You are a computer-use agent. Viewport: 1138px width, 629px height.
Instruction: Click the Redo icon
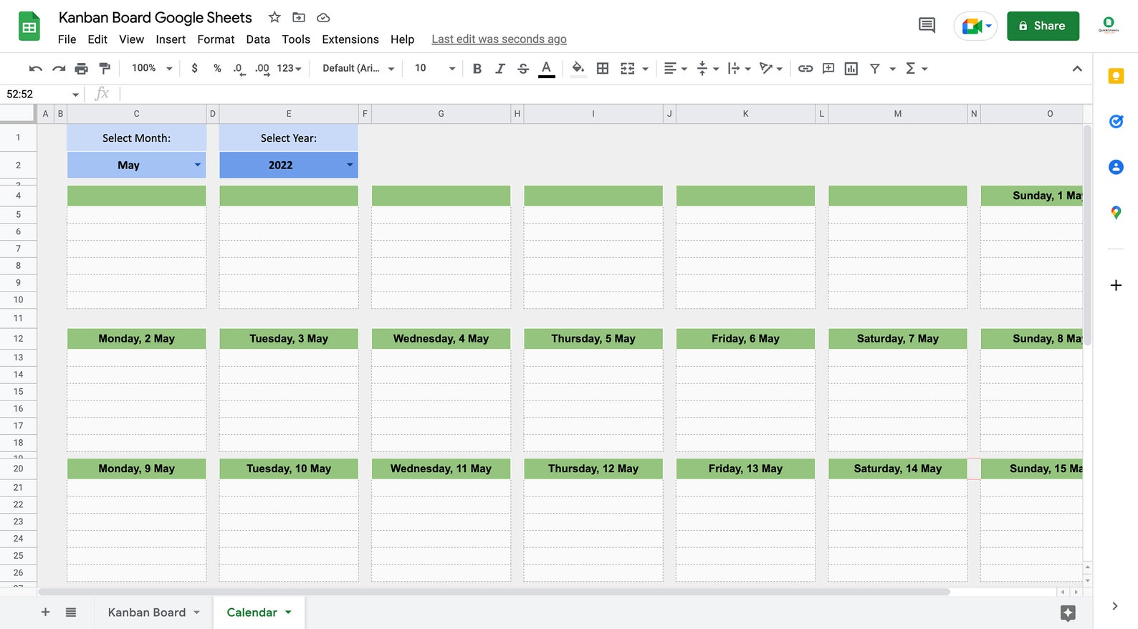[59, 69]
